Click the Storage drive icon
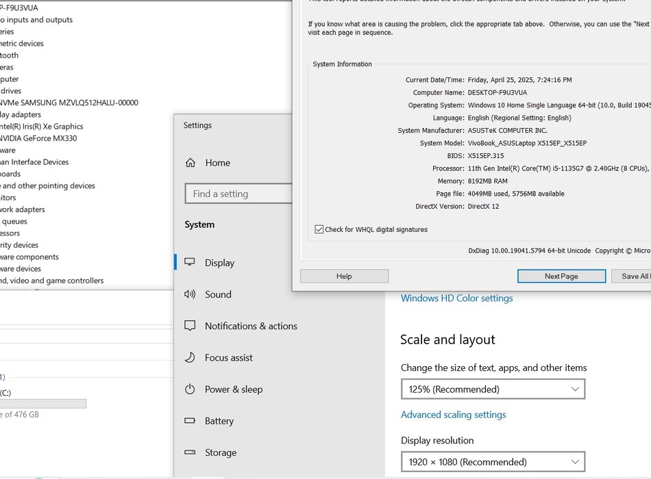The height and width of the screenshot is (479, 651). (191, 452)
